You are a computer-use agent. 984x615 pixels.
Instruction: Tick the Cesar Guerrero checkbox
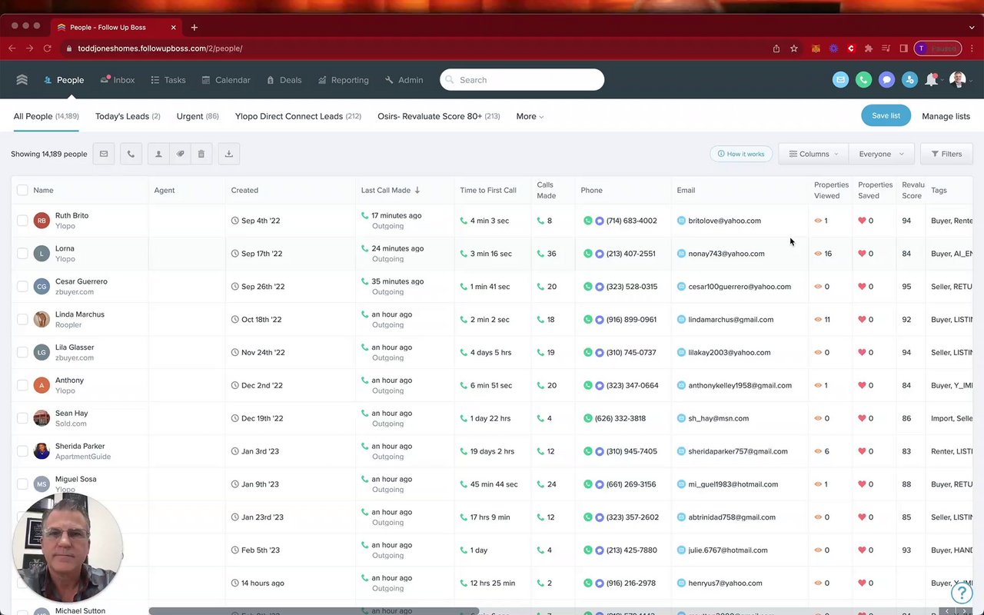click(22, 287)
